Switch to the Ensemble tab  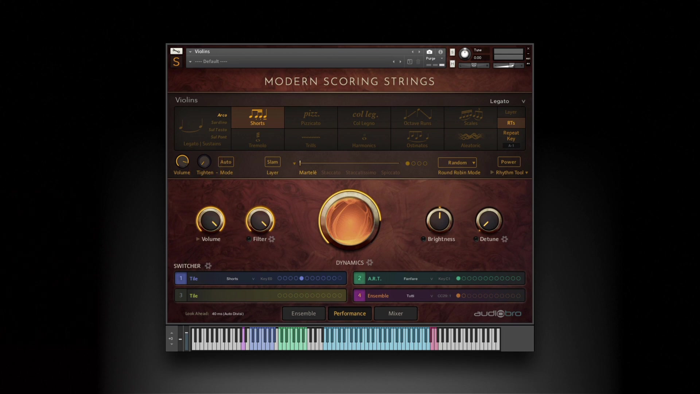click(303, 313)
